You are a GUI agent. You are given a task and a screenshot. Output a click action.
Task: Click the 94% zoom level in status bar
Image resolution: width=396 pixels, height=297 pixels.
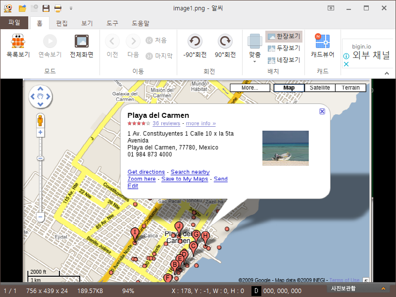tap(128, 291)
